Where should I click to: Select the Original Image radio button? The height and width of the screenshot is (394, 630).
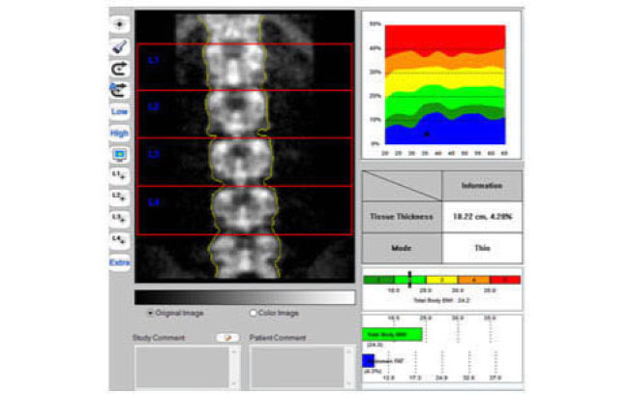(150, 313)
